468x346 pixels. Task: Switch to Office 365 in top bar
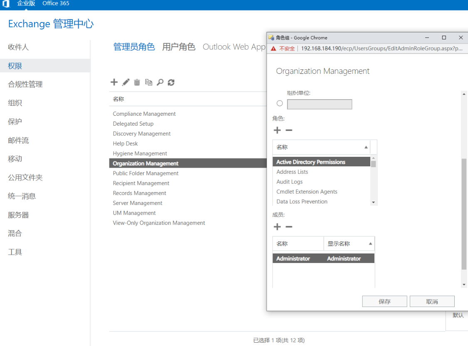click(56, 3)
